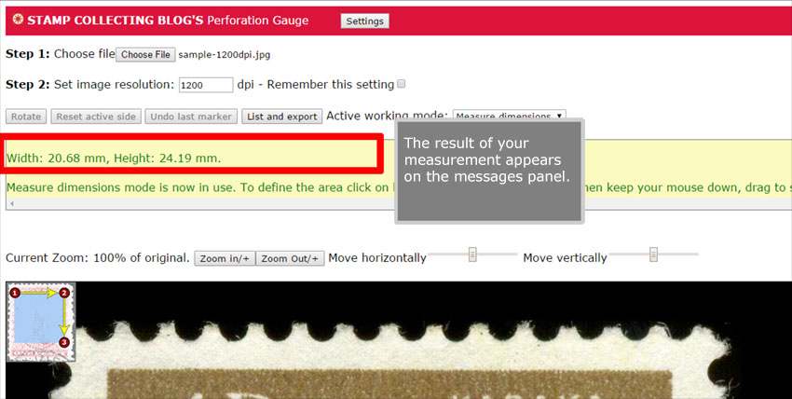Viewport: 792px width, 399px height.
Task: Click the Rotate button
Action: click(26, 117)
